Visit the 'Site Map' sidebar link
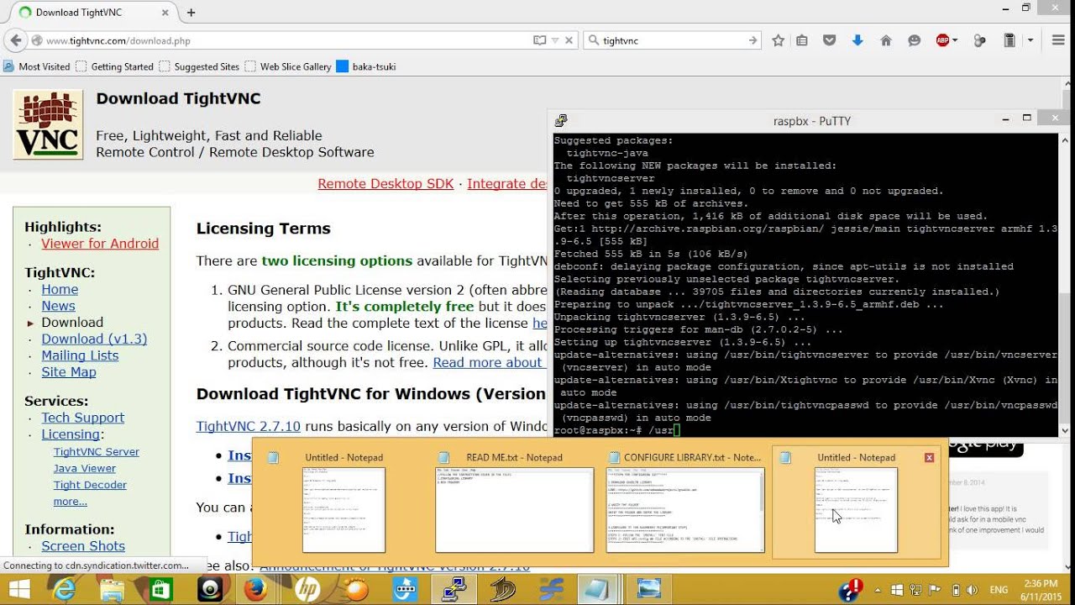Screen dimensions: 1075x605 click(x=69, y=372)
